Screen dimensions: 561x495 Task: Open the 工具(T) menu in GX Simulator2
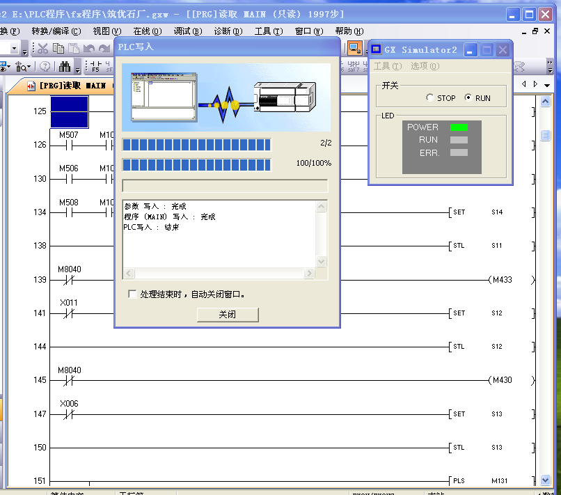[387, 66]
